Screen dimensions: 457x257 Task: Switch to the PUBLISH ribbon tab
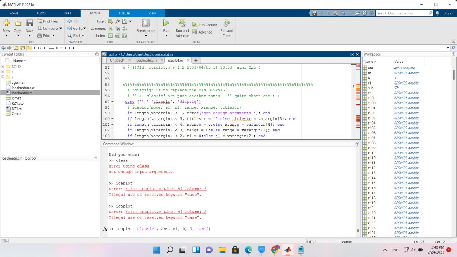pyautogui.click(x=124, y=13)
